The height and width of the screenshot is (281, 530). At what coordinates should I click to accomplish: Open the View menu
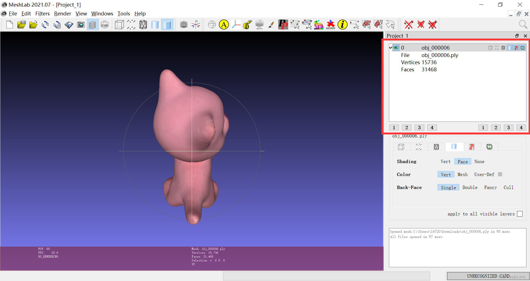pos(81,13)
